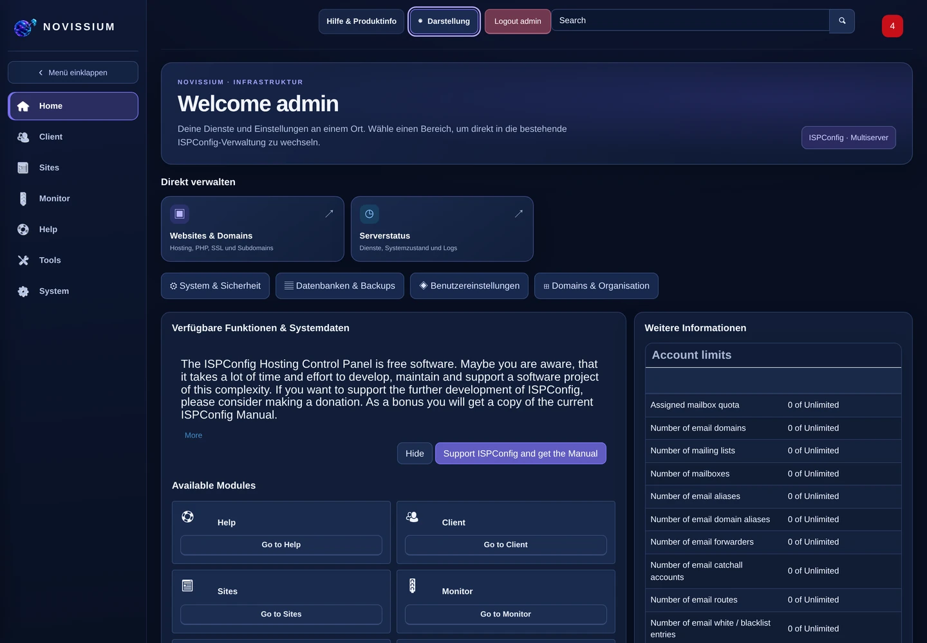Open the System menu item
The width and height of the screenshot is (927, 643).
point(73,291)
